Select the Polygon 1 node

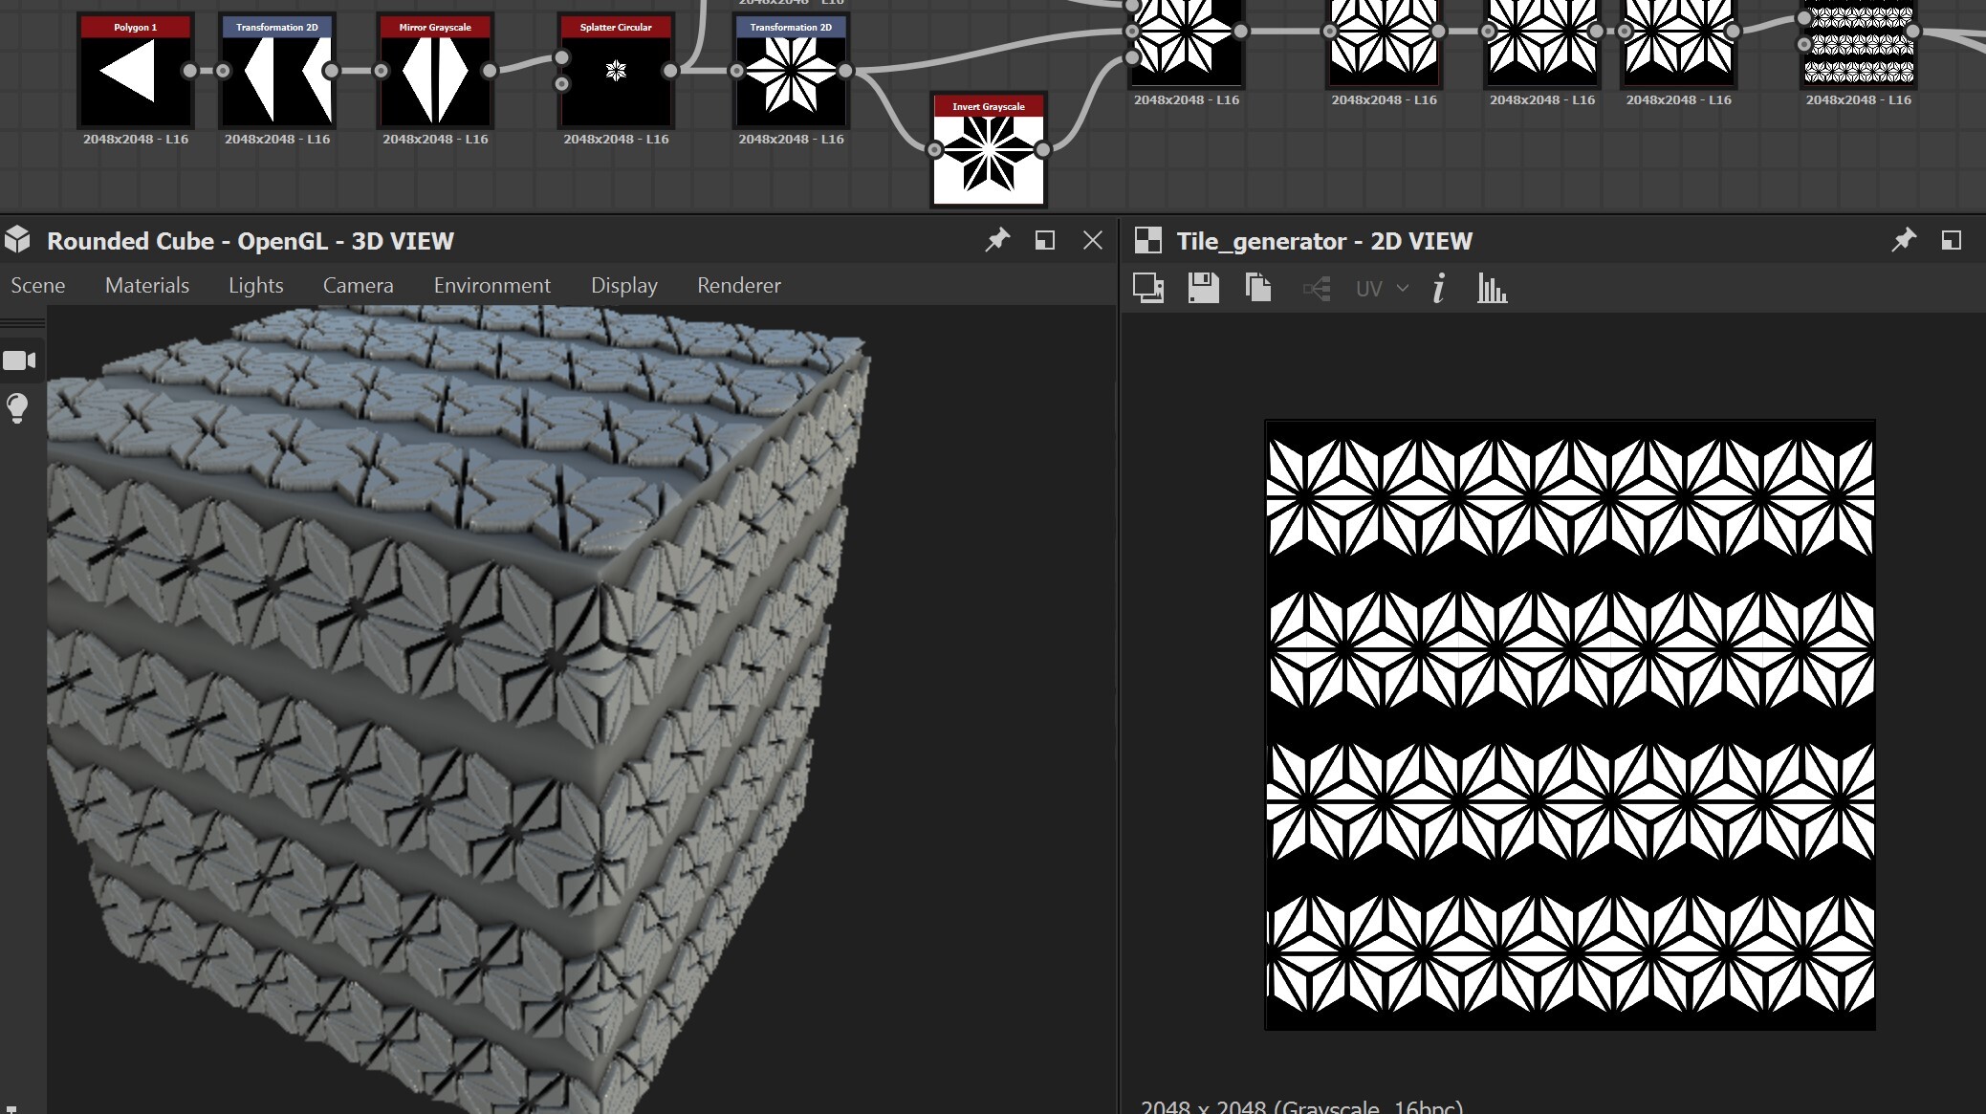pyautogui.click(x=135, y=71)
